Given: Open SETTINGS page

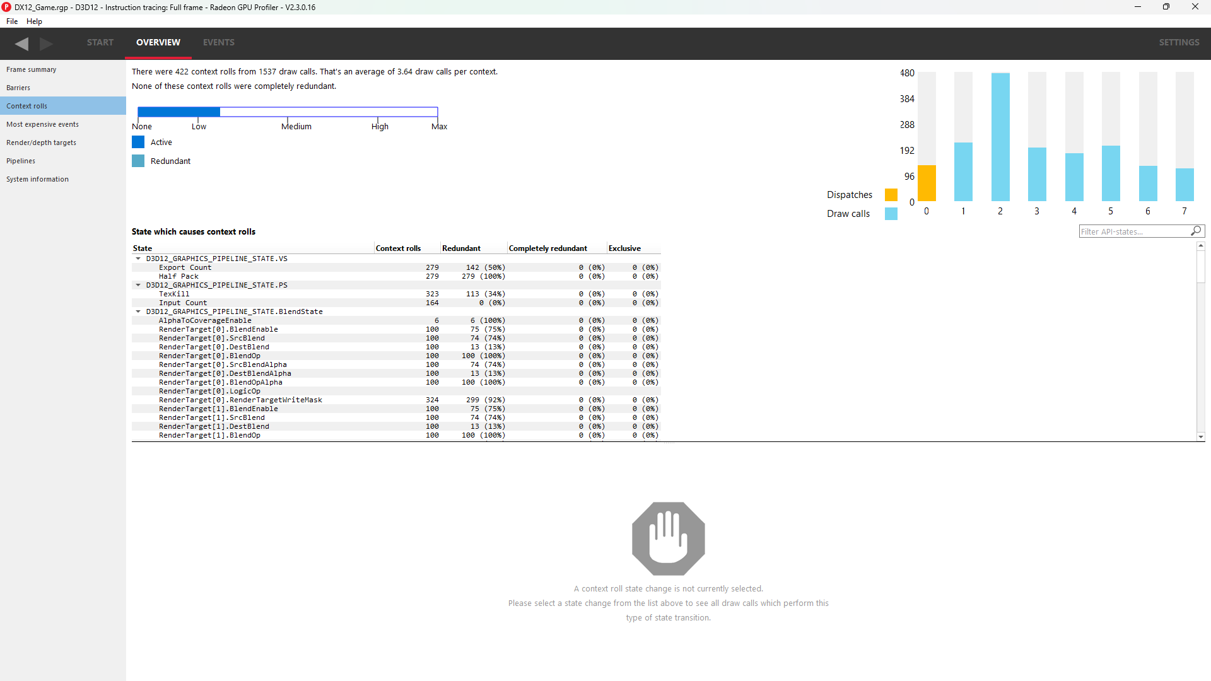Looking at the screenshot, I should coord(1178,42).
